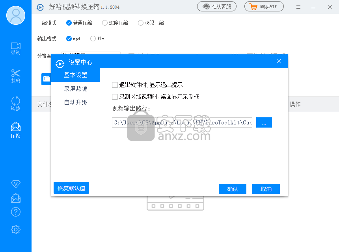Click the envelope icon above the help icon

pos(15,198)
